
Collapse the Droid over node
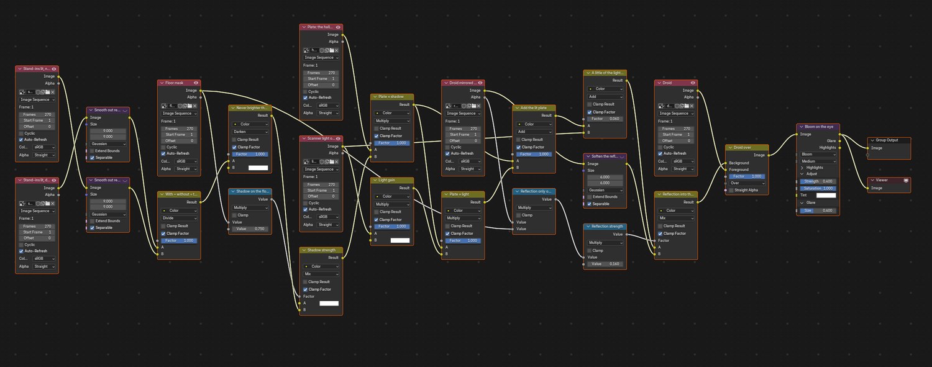pos(731,147)
